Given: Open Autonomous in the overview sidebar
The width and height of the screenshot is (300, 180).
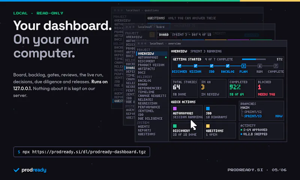Looking at the screenshot, I should (148, 57).
